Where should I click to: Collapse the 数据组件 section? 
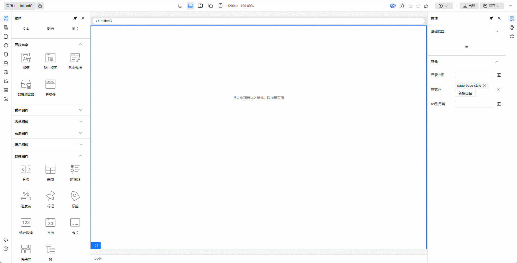click(x=81, y=156)
